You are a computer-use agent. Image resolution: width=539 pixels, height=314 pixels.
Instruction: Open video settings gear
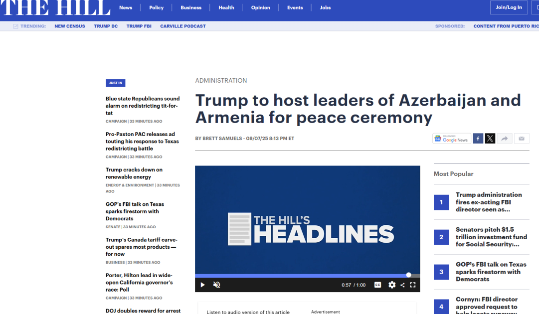392,285
